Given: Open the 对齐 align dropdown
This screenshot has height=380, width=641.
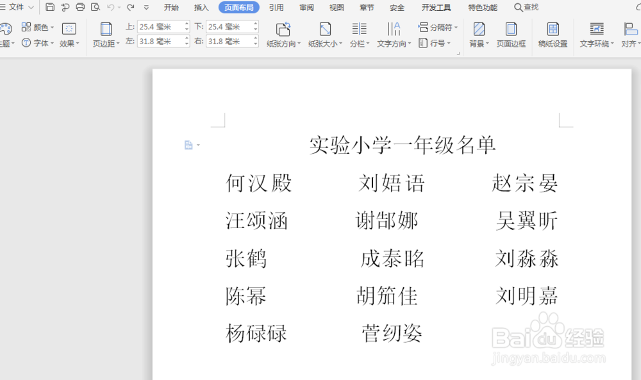Looking at the screenshot, I should 631,35.
